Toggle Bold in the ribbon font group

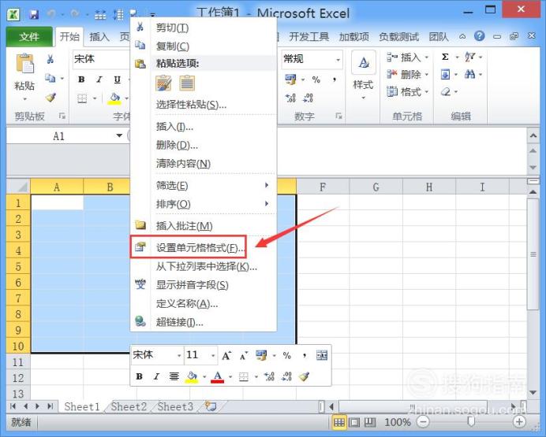81,80
